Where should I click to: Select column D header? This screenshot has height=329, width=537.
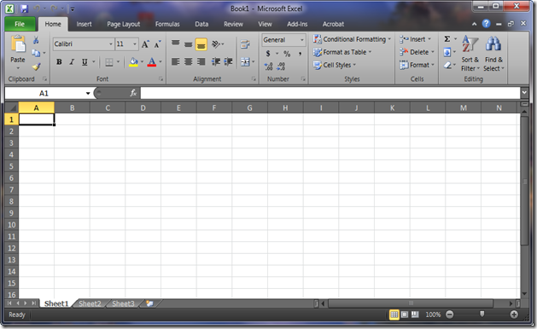click(143, 108)
